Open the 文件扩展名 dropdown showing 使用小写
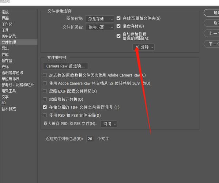Screen dimensions: 219x183 click(100, 27)
